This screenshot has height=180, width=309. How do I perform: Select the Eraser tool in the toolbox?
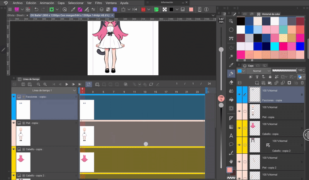tap(231, 82)
